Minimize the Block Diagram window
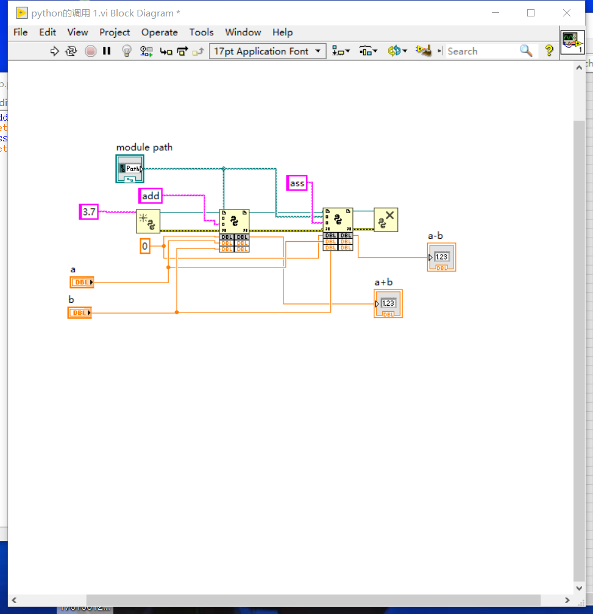The width and height of the screenshot is (593, 614). pos(495,13)
